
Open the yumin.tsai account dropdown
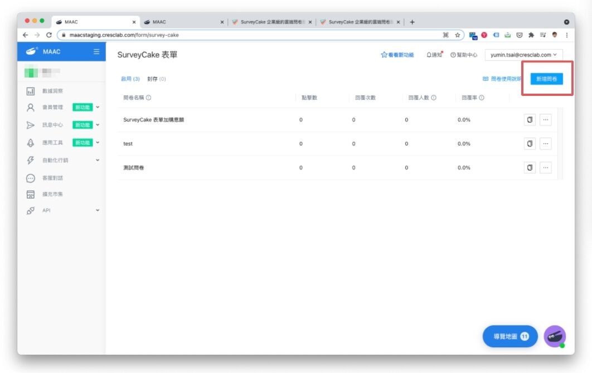click(523, 55)
